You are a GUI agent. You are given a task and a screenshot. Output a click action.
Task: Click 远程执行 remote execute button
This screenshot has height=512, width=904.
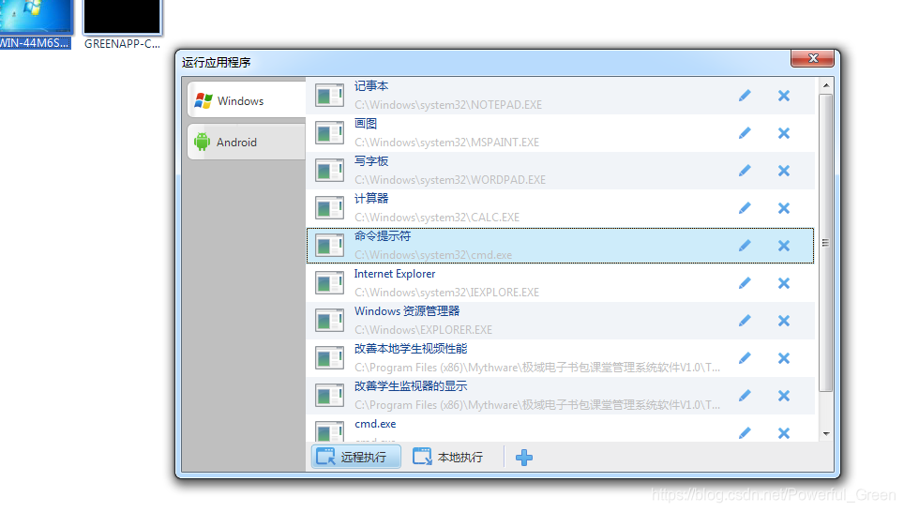coord(355,458)
